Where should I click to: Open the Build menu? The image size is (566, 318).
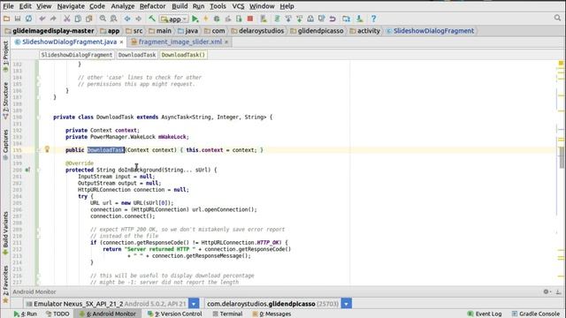(180, 6)
